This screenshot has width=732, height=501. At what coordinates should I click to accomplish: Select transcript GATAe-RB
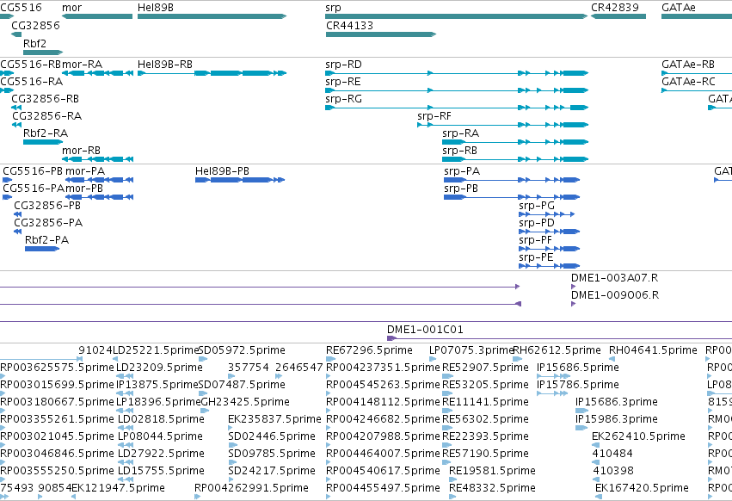coord(697,73)
